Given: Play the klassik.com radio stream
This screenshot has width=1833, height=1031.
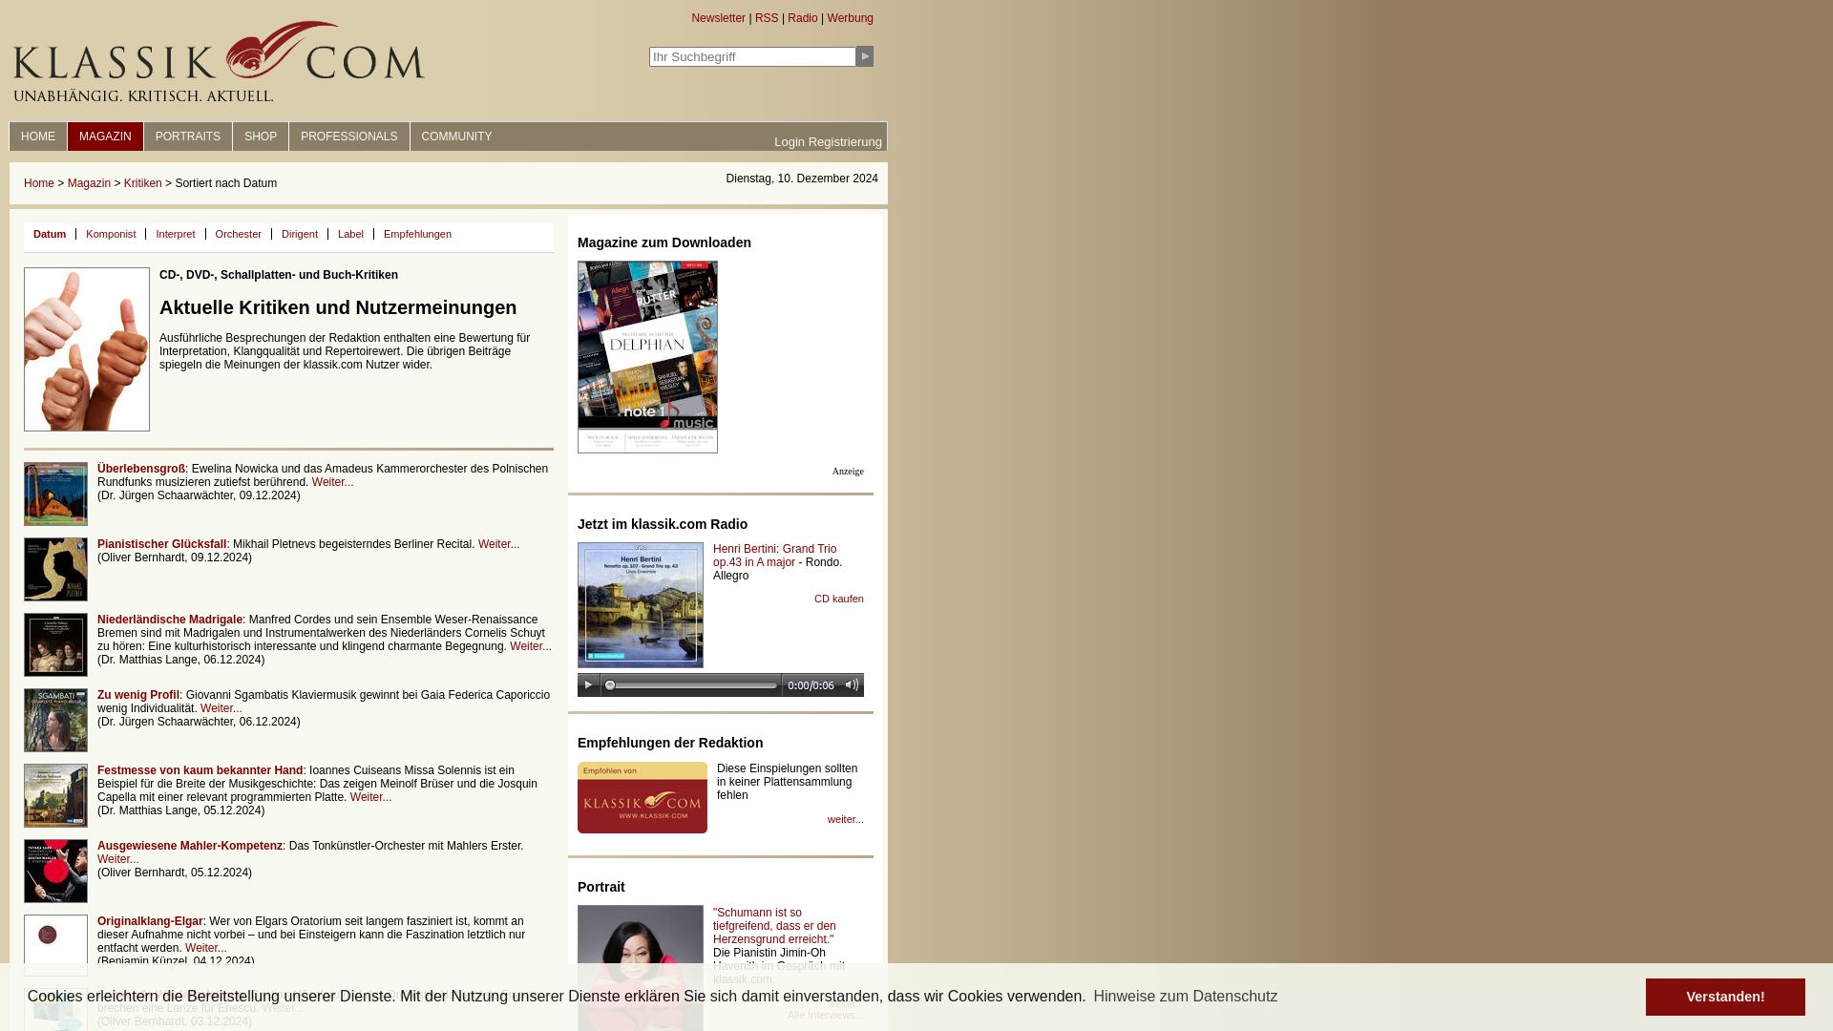Looking at the screenshot, I should (x=588, y=684).
